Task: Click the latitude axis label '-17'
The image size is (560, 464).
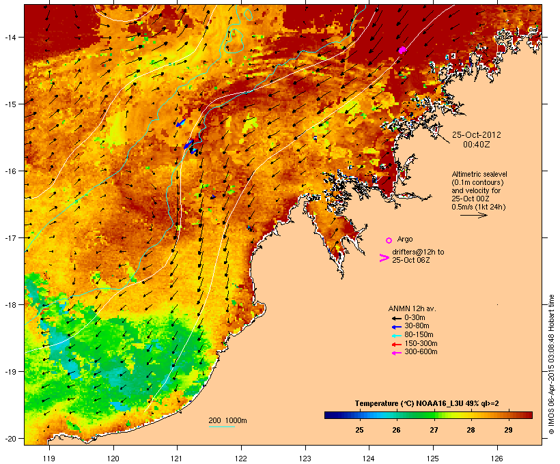Action: pyautogui.click(x=10, y=237)
